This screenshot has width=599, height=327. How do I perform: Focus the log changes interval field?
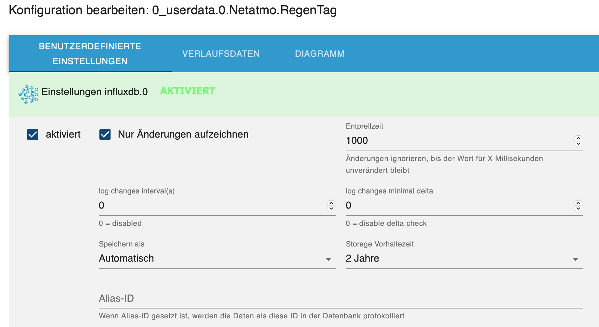point(210,205)
